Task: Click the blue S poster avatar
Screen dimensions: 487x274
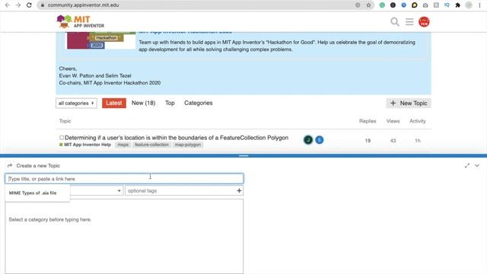Action: click(320, 140)
